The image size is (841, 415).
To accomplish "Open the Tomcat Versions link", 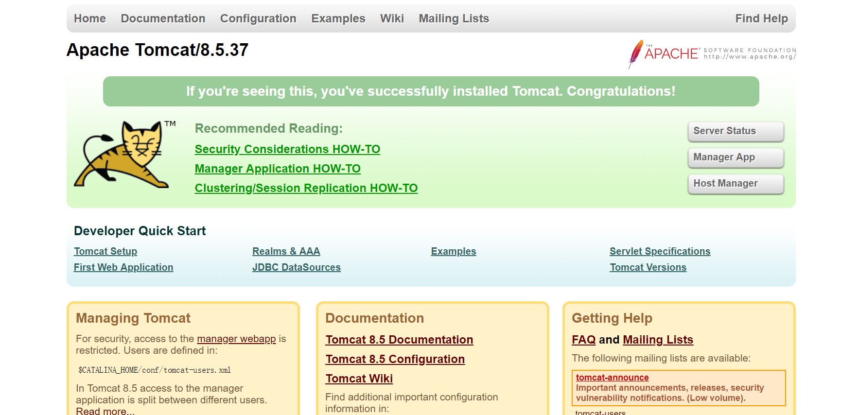I will [x=648, y=267].
